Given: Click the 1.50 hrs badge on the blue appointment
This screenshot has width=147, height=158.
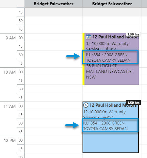Looking at the screenshot, I should [133, 102].
